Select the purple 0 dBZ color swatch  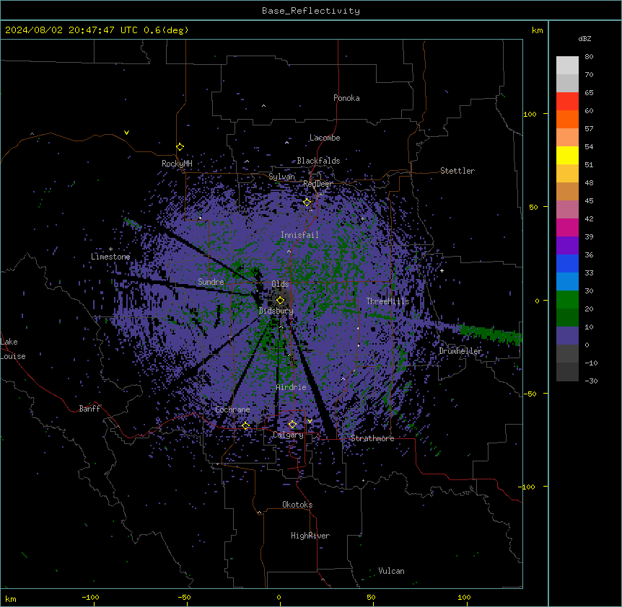(567, 336)
